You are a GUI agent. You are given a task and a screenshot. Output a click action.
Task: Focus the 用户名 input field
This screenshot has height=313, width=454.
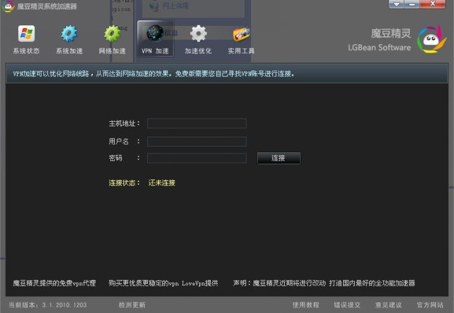coord(197,141)
